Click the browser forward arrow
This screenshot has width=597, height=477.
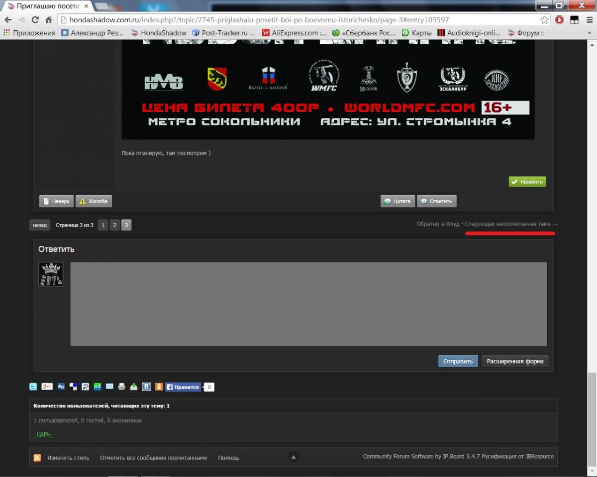(x=21, y=20)
